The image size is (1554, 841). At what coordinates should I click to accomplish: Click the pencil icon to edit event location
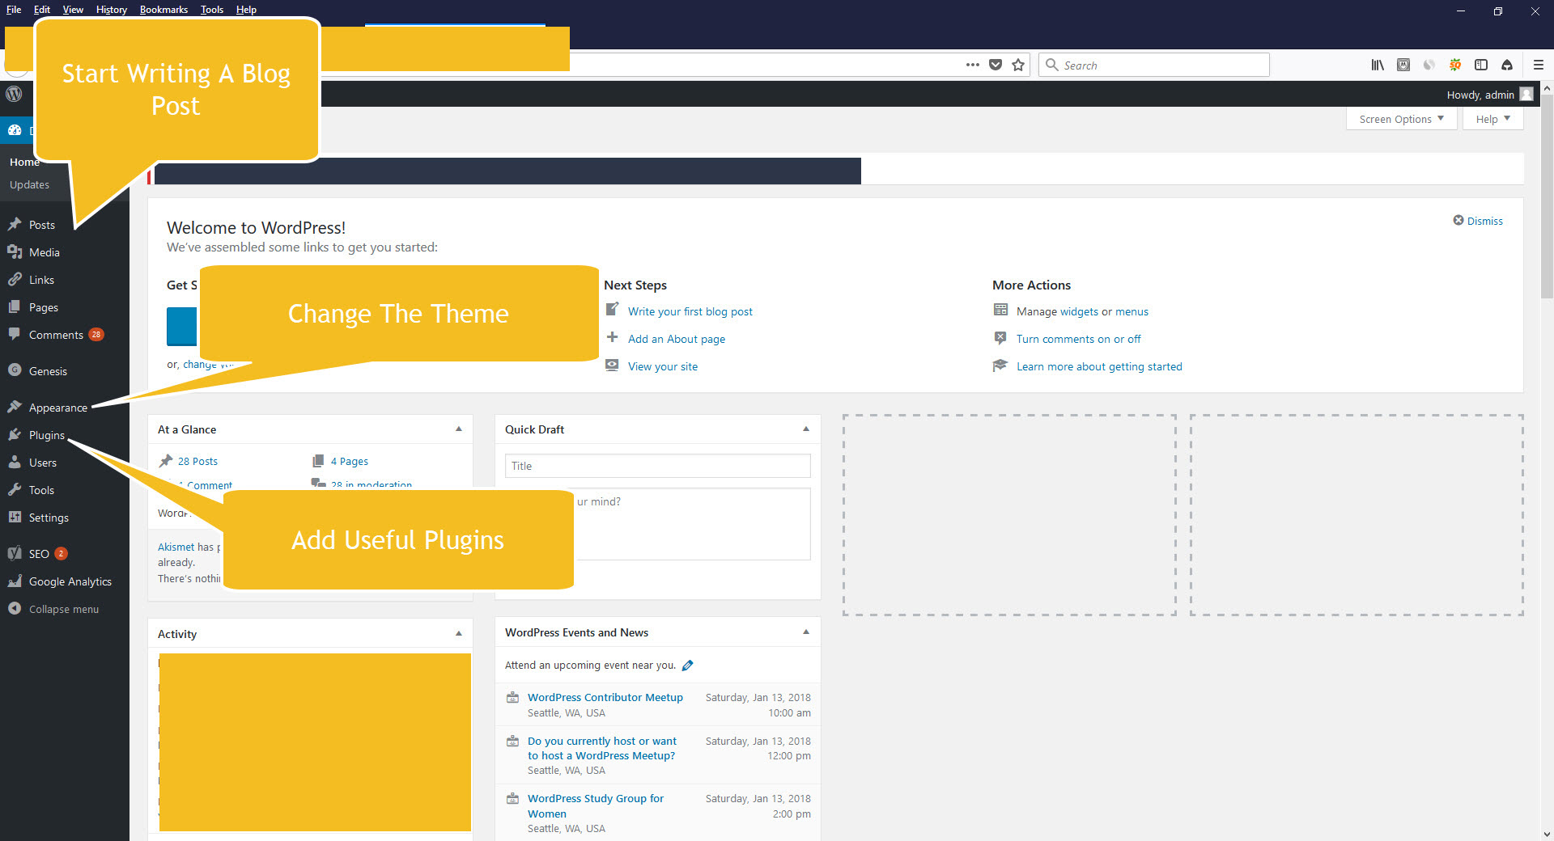coord(688,666)
